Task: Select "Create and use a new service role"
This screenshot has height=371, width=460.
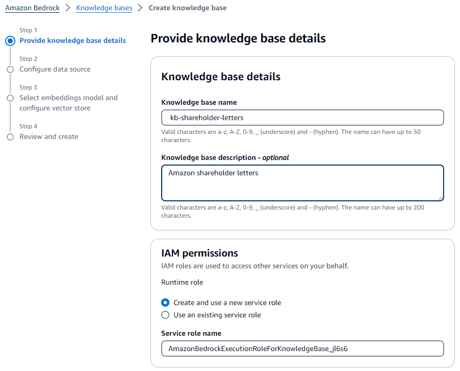Action: pyautogui.click(x=165, y=303)
